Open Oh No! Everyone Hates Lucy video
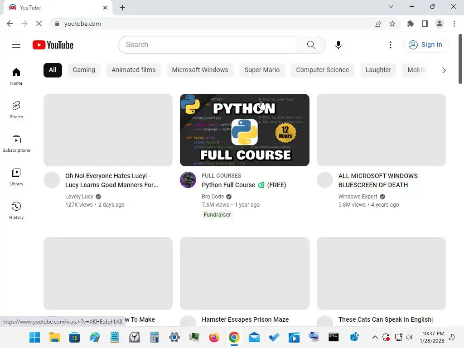Screen dimensions: 464x348 [x=111, y=180]
